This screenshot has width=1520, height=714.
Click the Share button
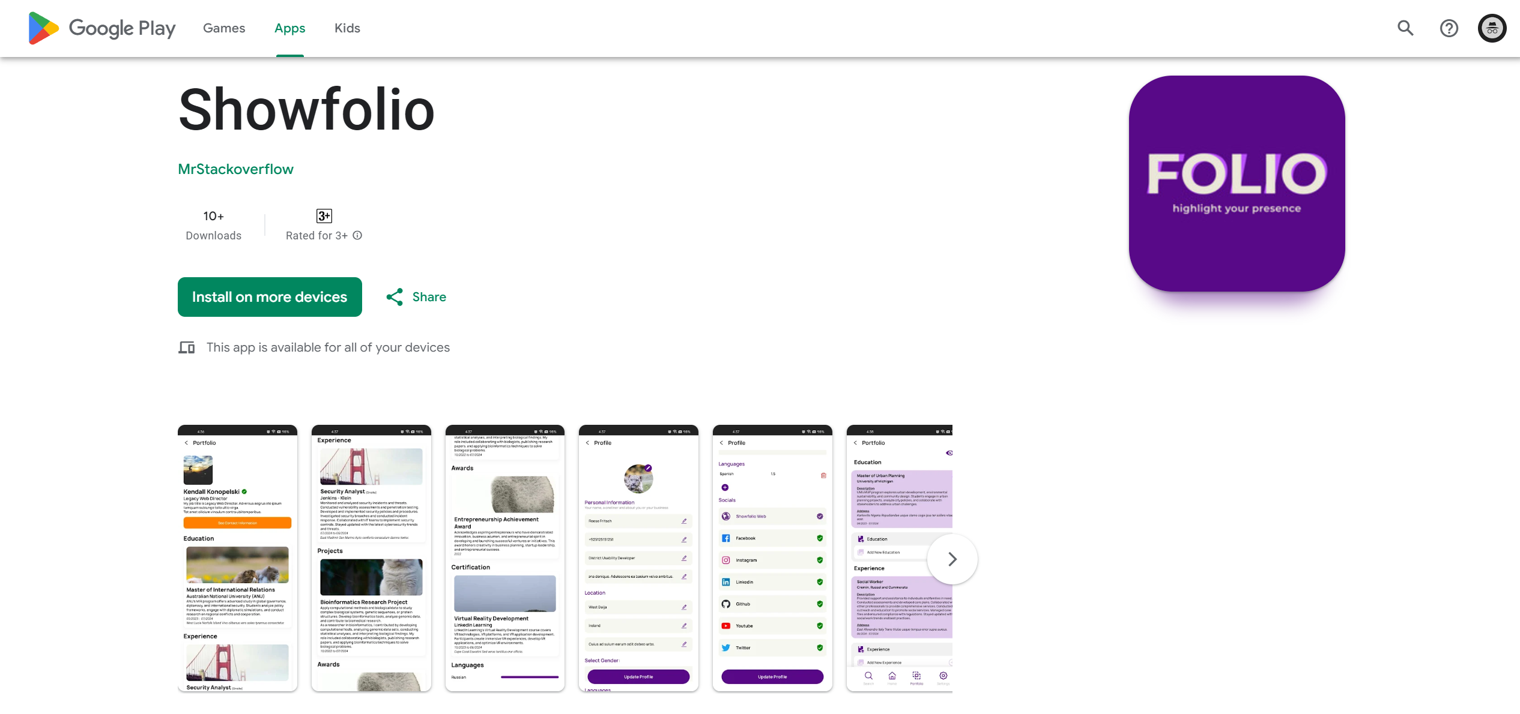(x=416, y=297)
